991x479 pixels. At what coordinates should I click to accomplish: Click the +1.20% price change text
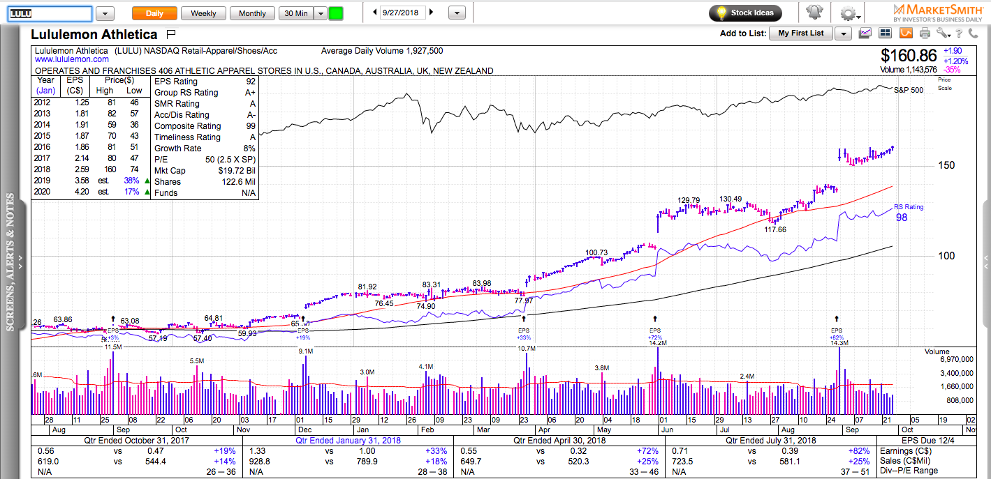tap(955, 61)
